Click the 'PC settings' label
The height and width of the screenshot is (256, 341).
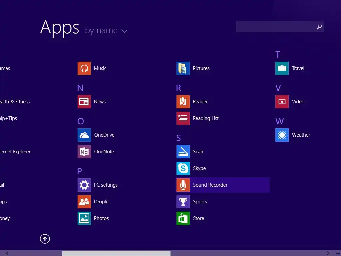click(x=106, y=185)
